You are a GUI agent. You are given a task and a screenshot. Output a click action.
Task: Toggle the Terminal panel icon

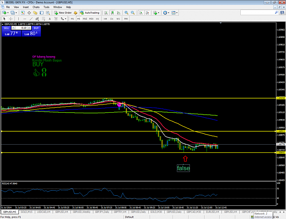42,13
